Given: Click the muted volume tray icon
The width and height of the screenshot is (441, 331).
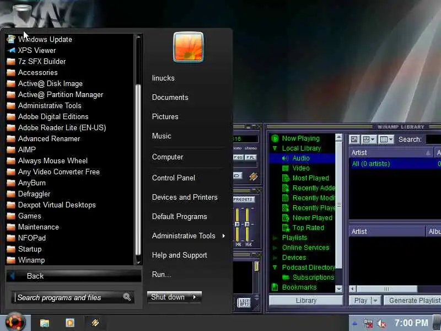Looking at the screenshot, I should click(381, 324).
